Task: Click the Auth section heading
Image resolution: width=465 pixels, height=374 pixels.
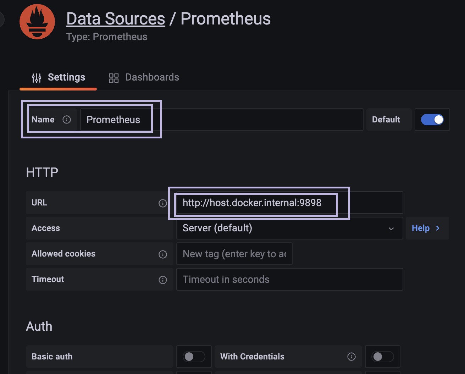Action: pos(39,326)
